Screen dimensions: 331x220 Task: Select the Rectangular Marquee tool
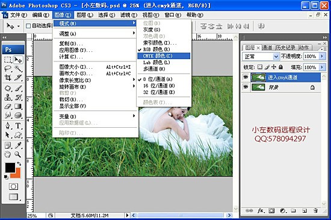(8, 60)
